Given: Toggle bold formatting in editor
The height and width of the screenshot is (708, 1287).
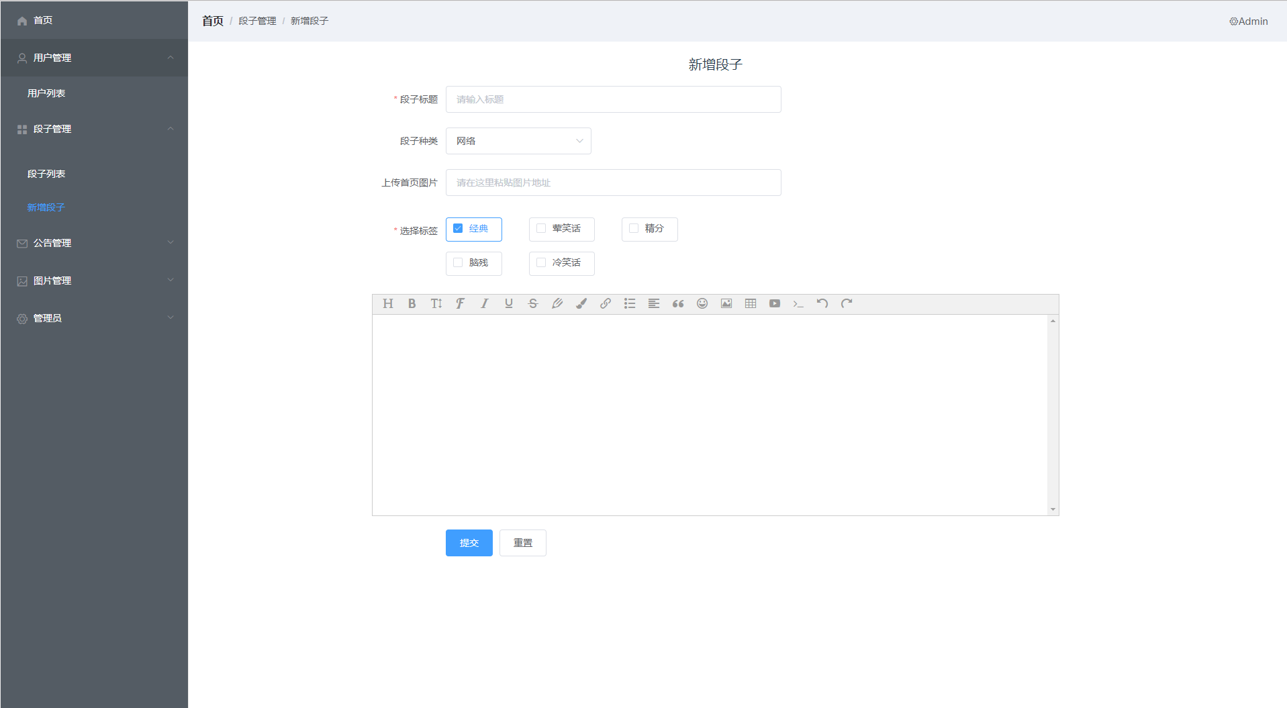Looking at the screenshot, I should point(412,303).
